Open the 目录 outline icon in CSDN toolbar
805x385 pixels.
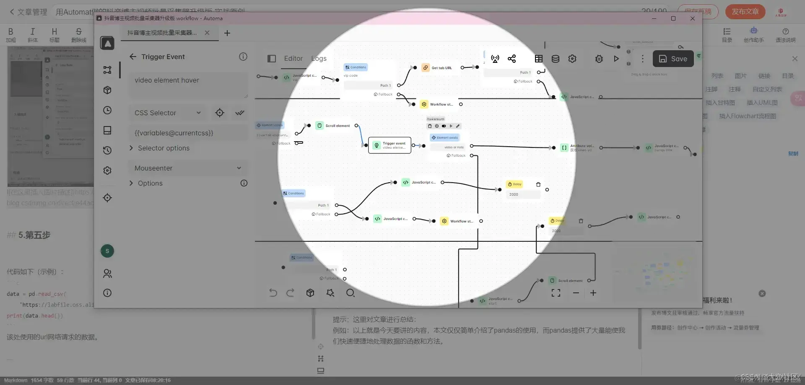pos(727,35)
